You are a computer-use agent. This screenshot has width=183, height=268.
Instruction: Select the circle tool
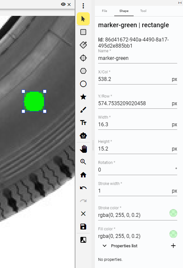[83, 84]
